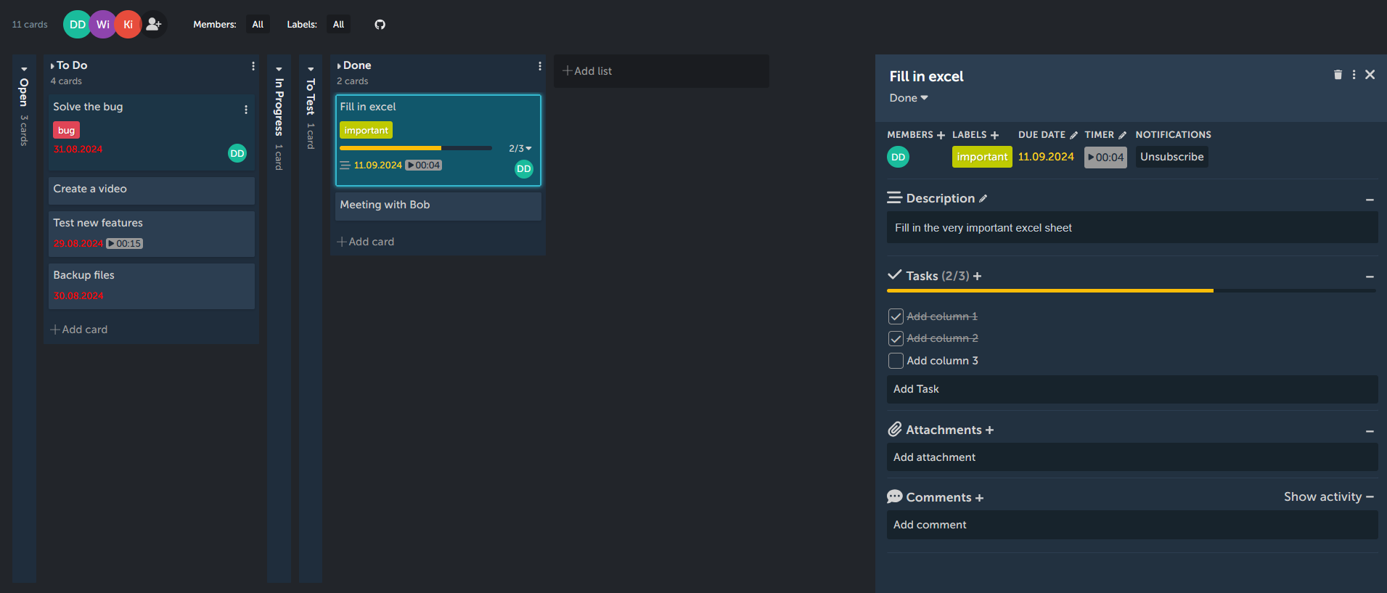The image size is (1387, 593).
Task: Edit the description pencil icon
Action: (x=983, y=198)
